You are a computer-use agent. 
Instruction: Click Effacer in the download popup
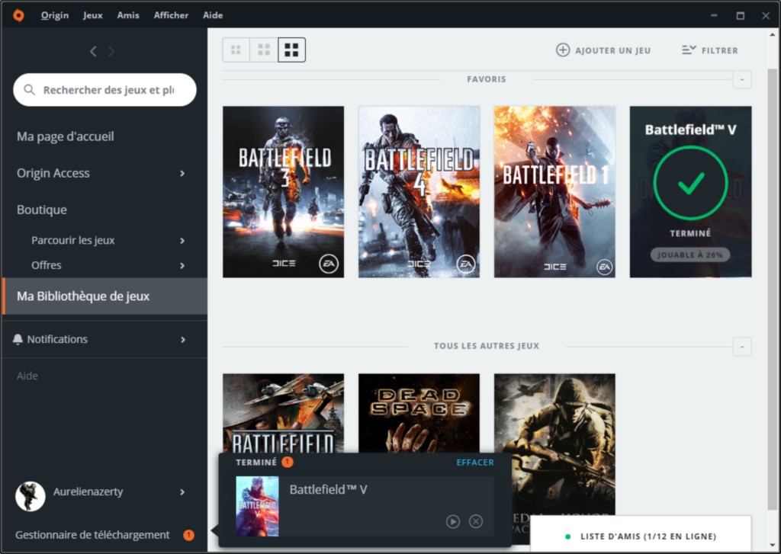(475, 463)
